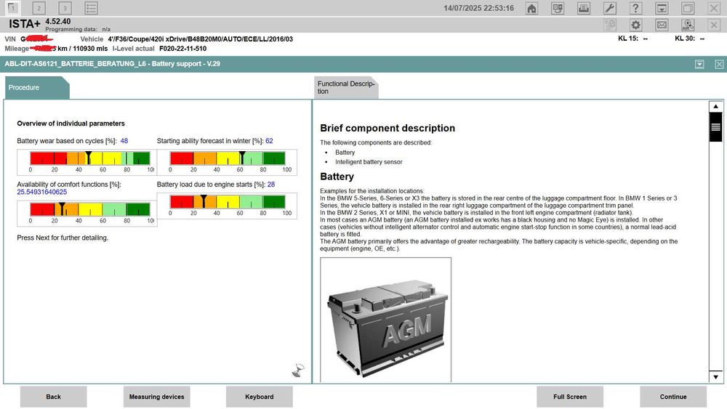Open the AIR search icon

tap(688, 25)
